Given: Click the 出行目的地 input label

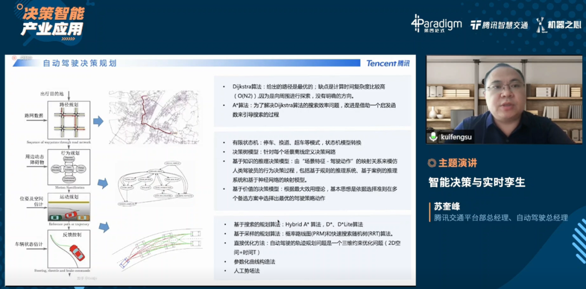Looking at the screenshot, I should tap(52, 93).
